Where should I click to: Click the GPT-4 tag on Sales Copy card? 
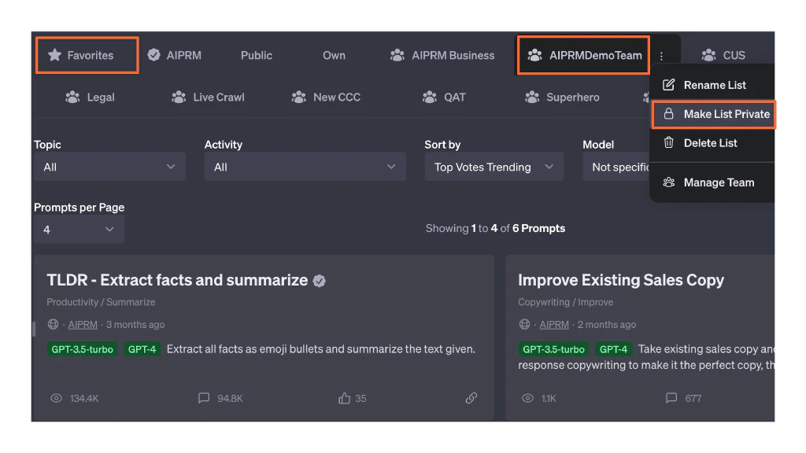click(x=613, y=349)
